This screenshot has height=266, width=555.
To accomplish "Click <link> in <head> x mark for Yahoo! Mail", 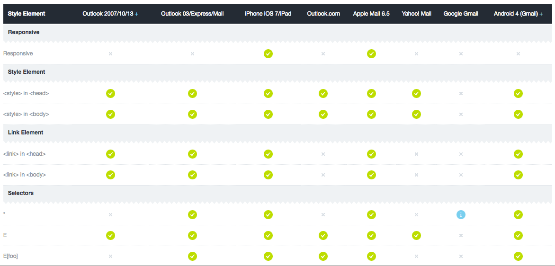I will pos(416,154).
